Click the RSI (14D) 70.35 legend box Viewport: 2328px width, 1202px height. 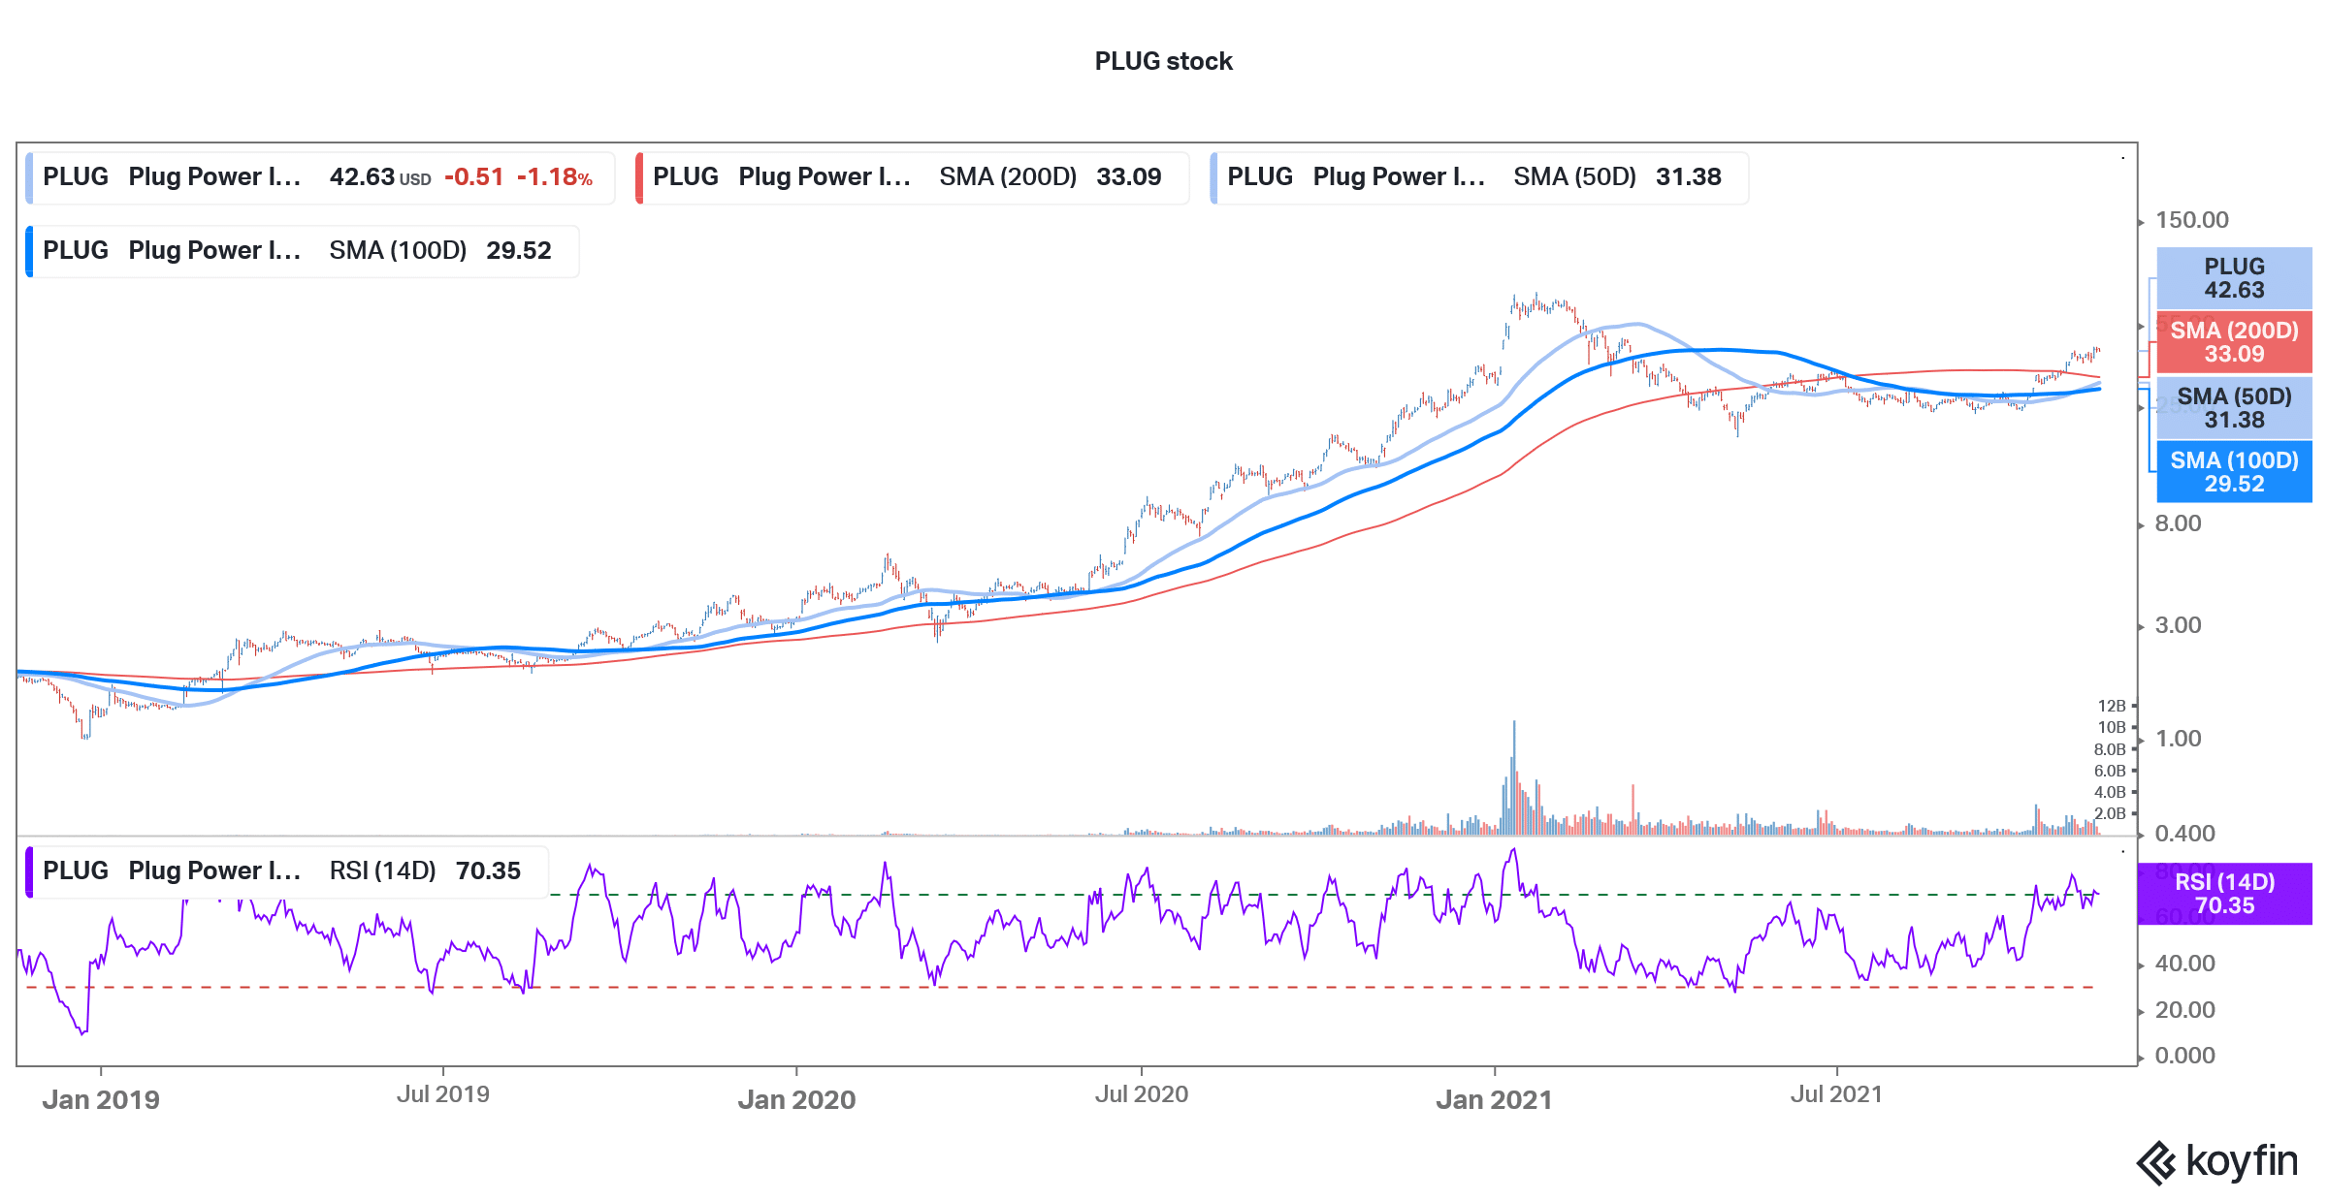click(287, 871)
